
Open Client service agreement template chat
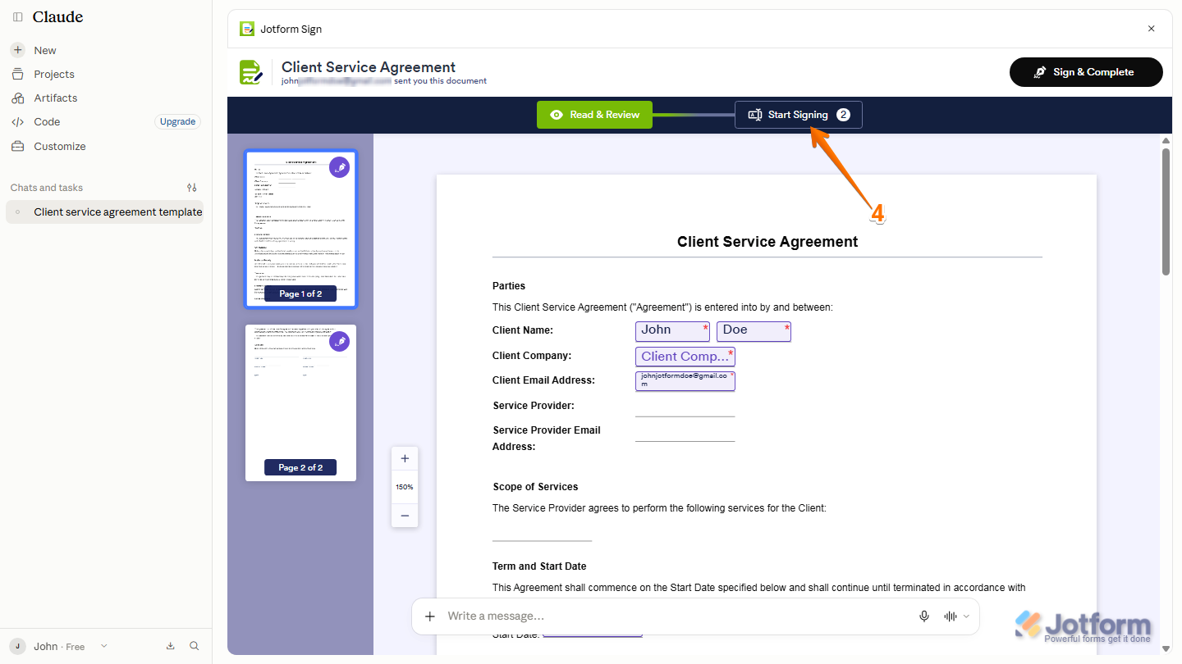click(x=104, y=211)
